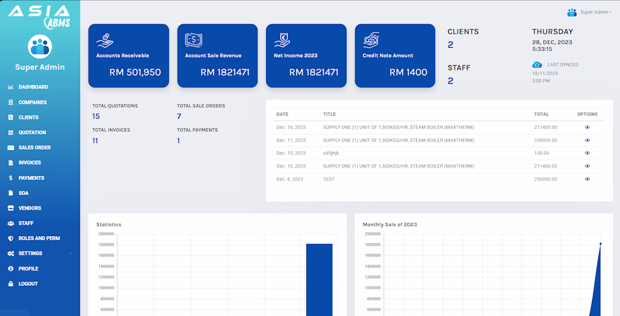Click eye icon for the TEST row

click(x=587, y=179)
